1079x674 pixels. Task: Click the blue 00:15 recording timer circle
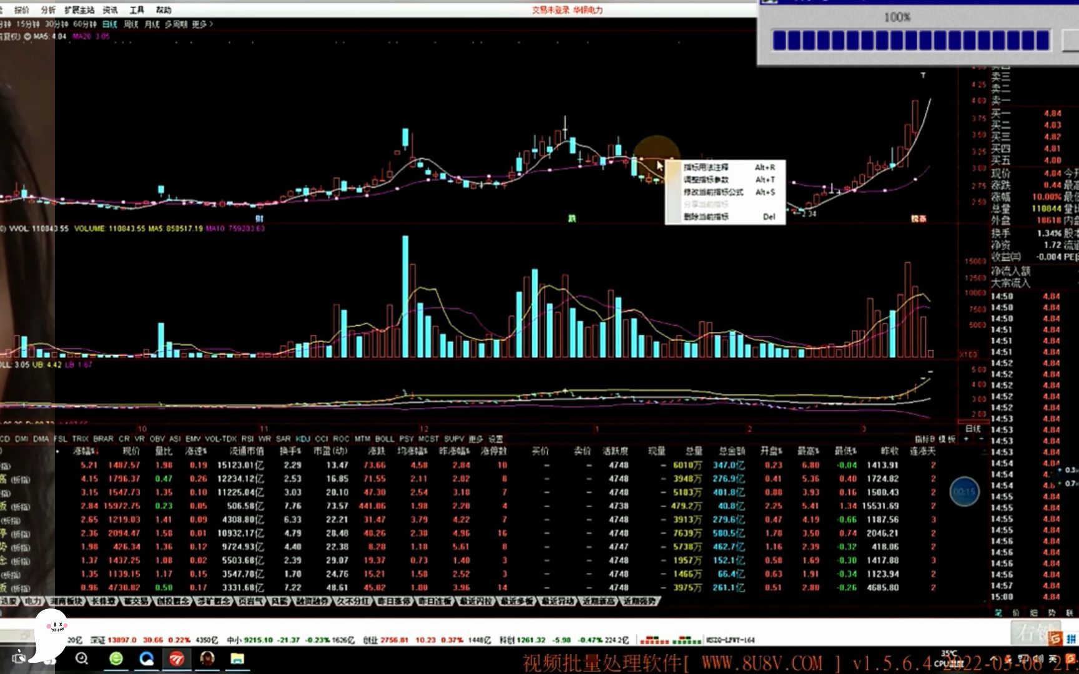[x=964, y=492]
